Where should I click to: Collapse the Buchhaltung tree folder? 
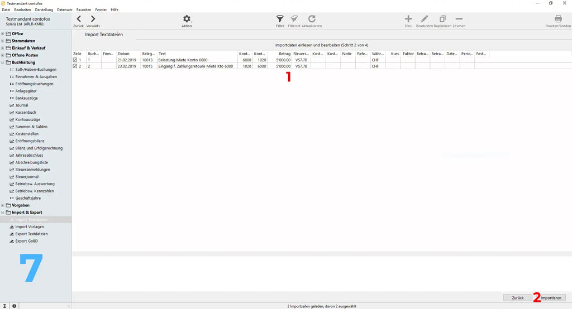(x=3, y=62)
